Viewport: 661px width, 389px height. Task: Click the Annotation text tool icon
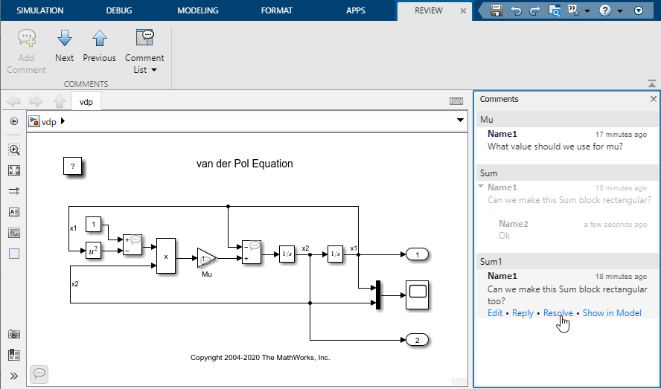[x=13, y=212]
